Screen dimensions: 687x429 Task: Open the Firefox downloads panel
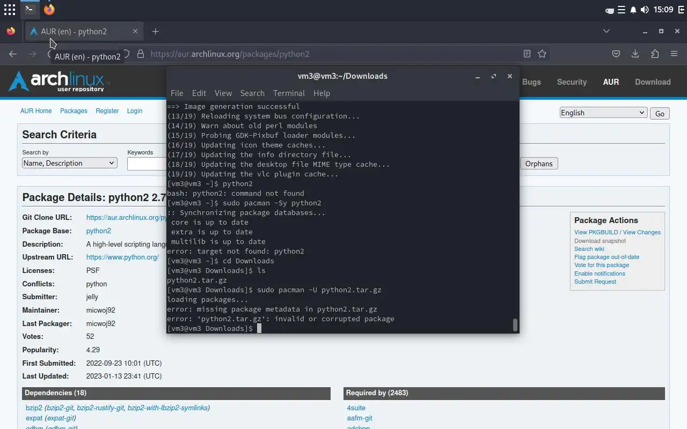click(x=635, y=54)
